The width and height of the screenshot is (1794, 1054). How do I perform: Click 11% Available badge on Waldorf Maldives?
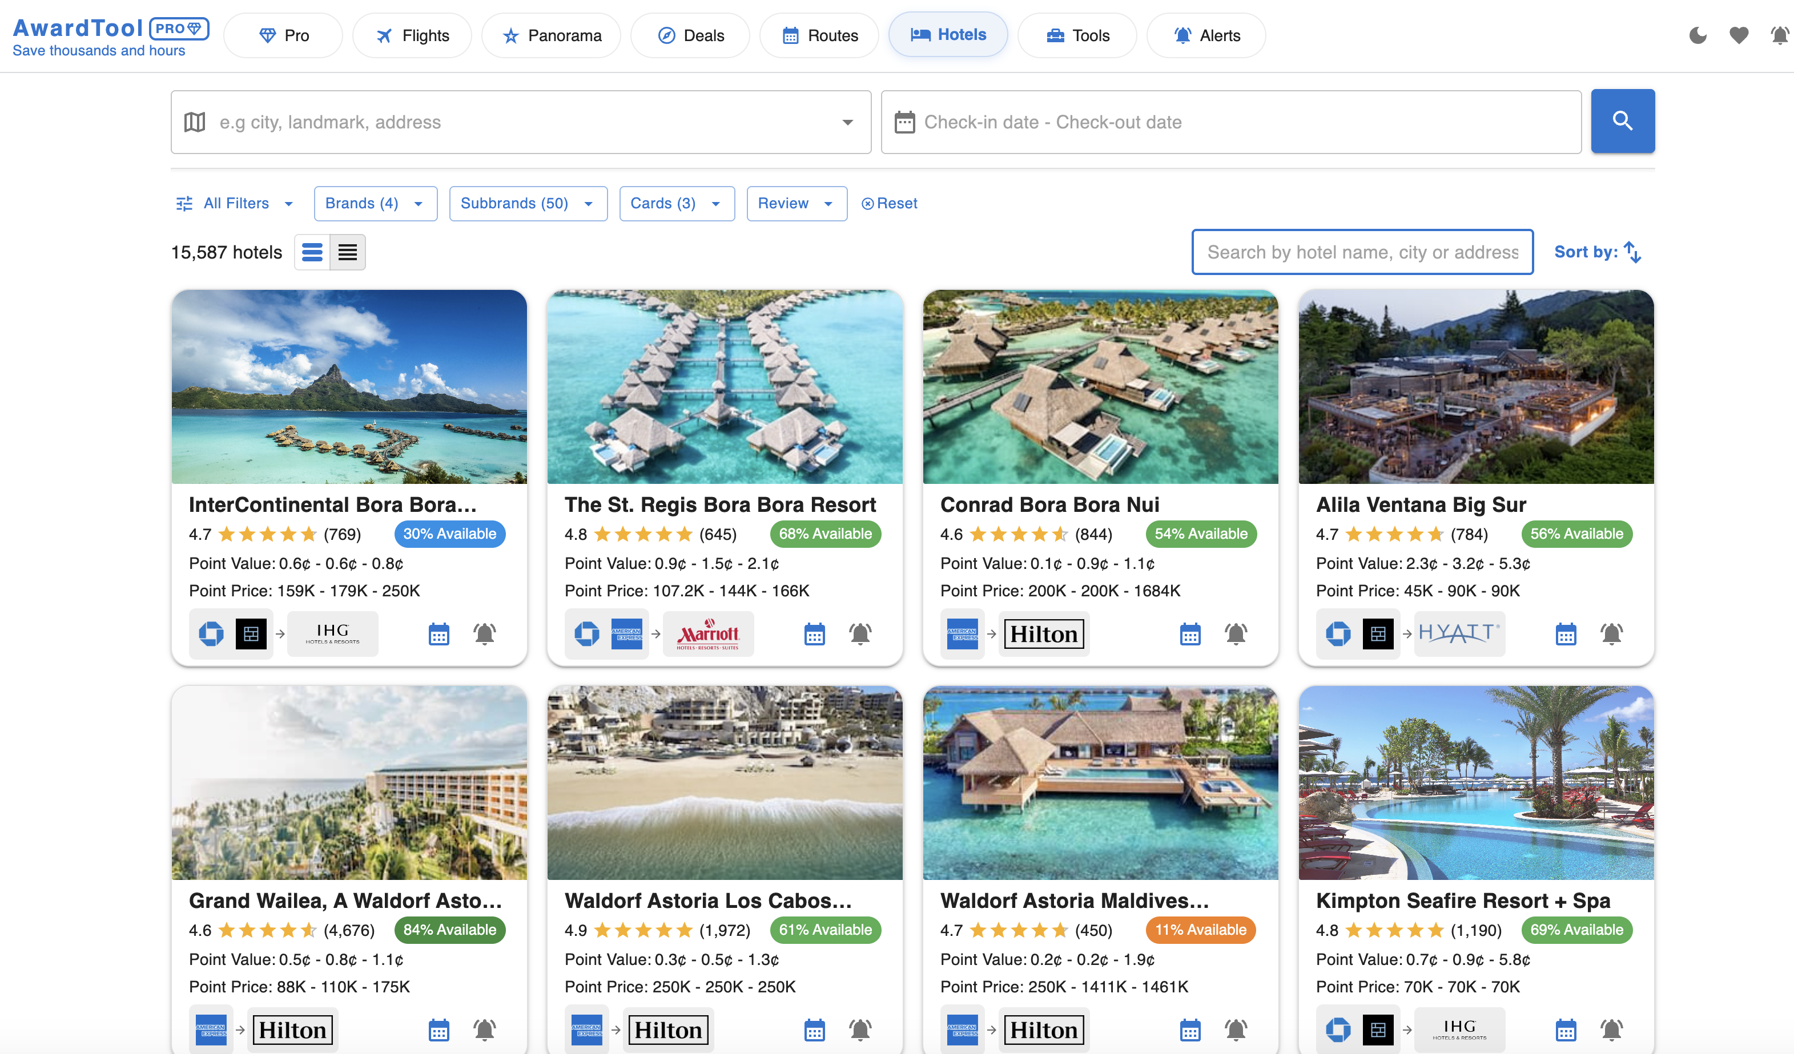point(1200,930)
